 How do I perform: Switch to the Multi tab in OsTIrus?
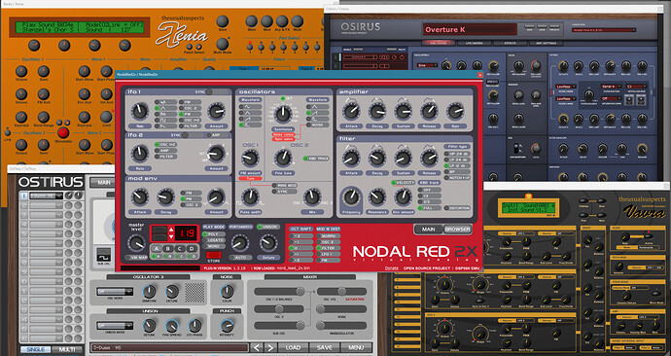67,349
